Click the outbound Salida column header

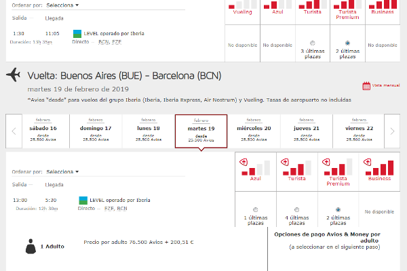point(20,18)
